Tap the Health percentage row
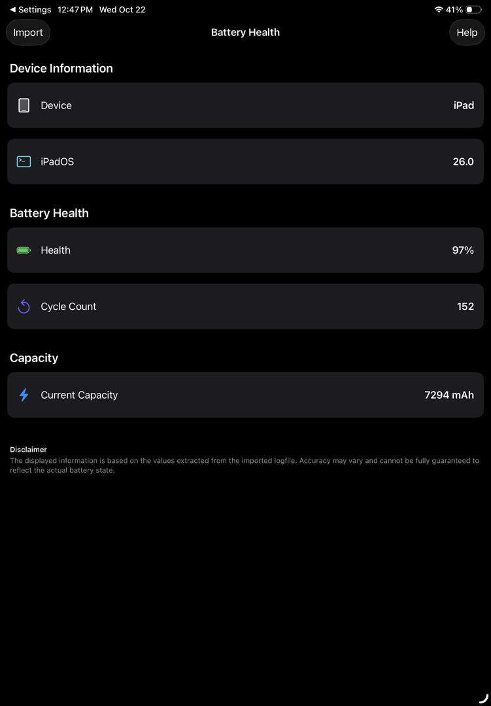491x706 pixels. tap(245, 250)
